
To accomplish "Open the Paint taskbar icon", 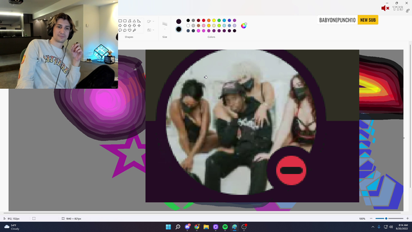I will 234,227.
